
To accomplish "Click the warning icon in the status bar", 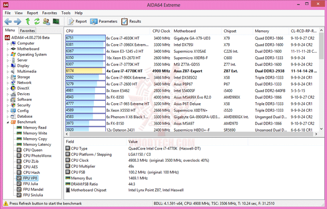I will tap(6, 204).
